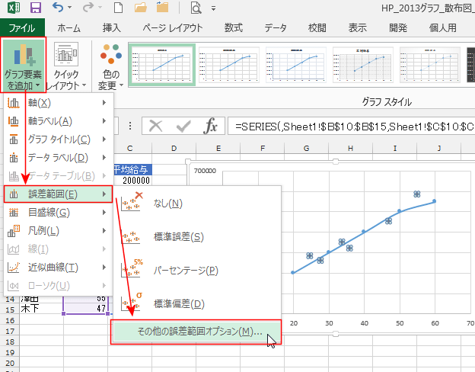This screenshot has height=372, width=475.
Task: Click the Open folder icon
Action: pyautogui.click(x=141, y=9)
